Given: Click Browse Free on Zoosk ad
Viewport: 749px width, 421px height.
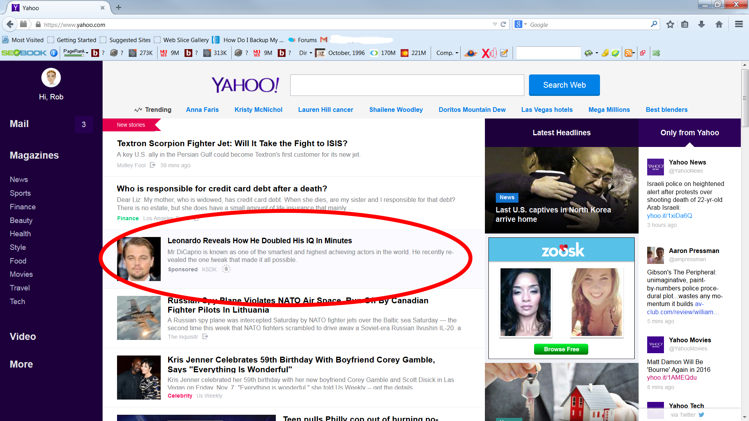Looking at the screenshot, I should point(561,349).
